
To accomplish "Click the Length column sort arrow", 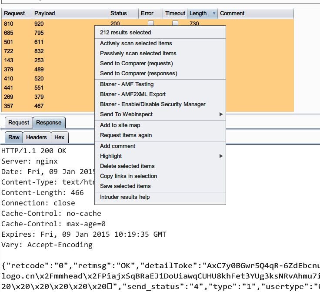I will [x=213, y=13].
